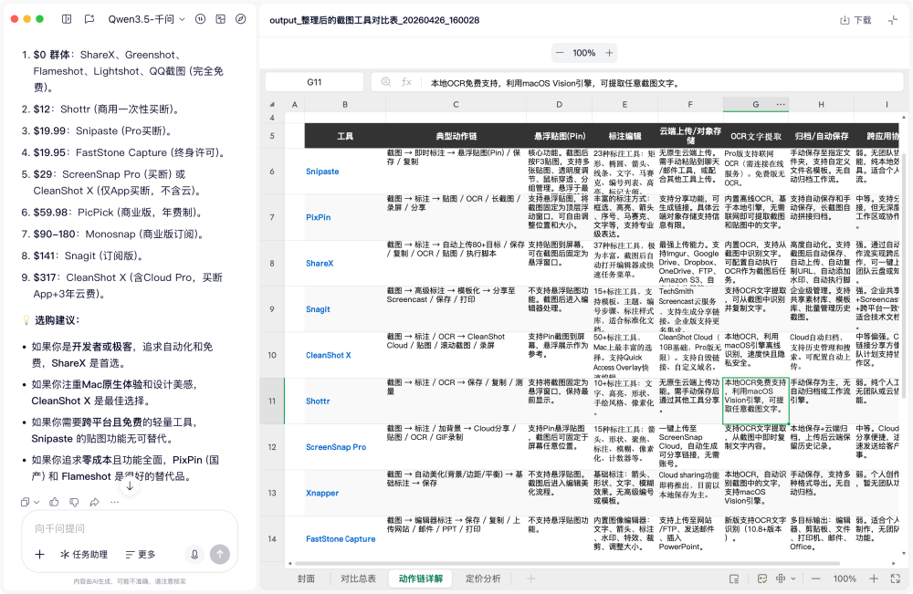Viewport: 913px width, 594px height.
Task: Click the formula bar text field
Action: click(x=664, y=83)
